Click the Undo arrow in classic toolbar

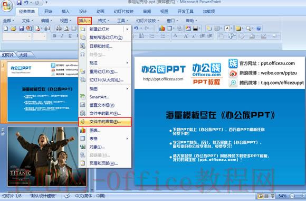click(x=136, y=29)
